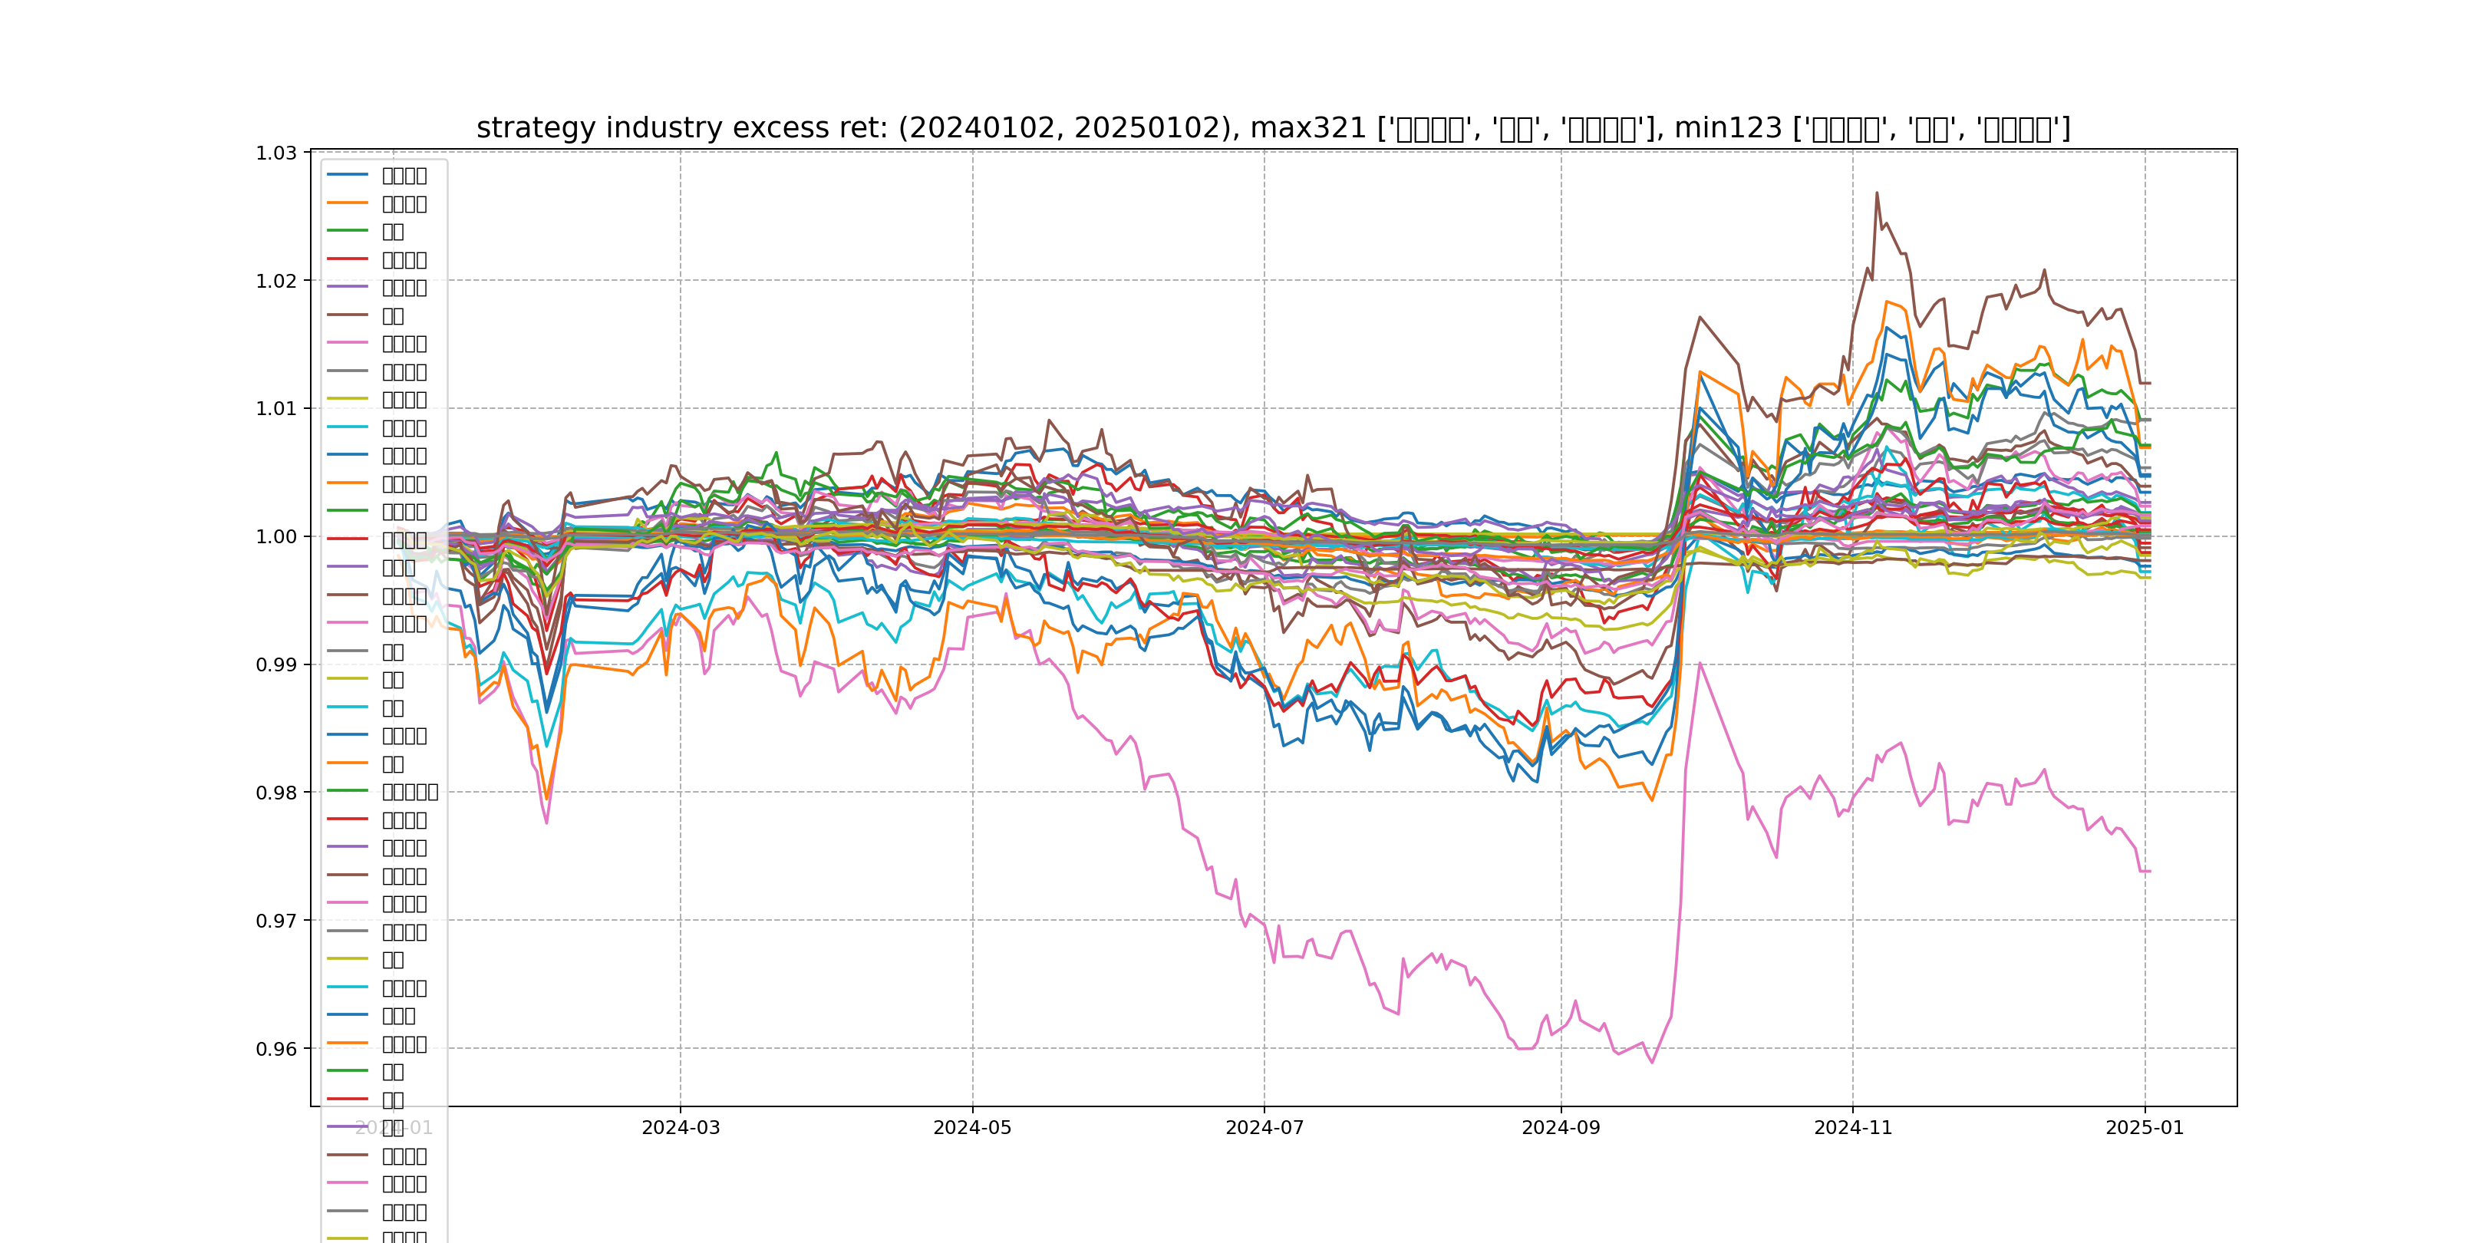
Task: Select the 2024-09 x-axis tick label
Action: click(x=1561, y=1128)
